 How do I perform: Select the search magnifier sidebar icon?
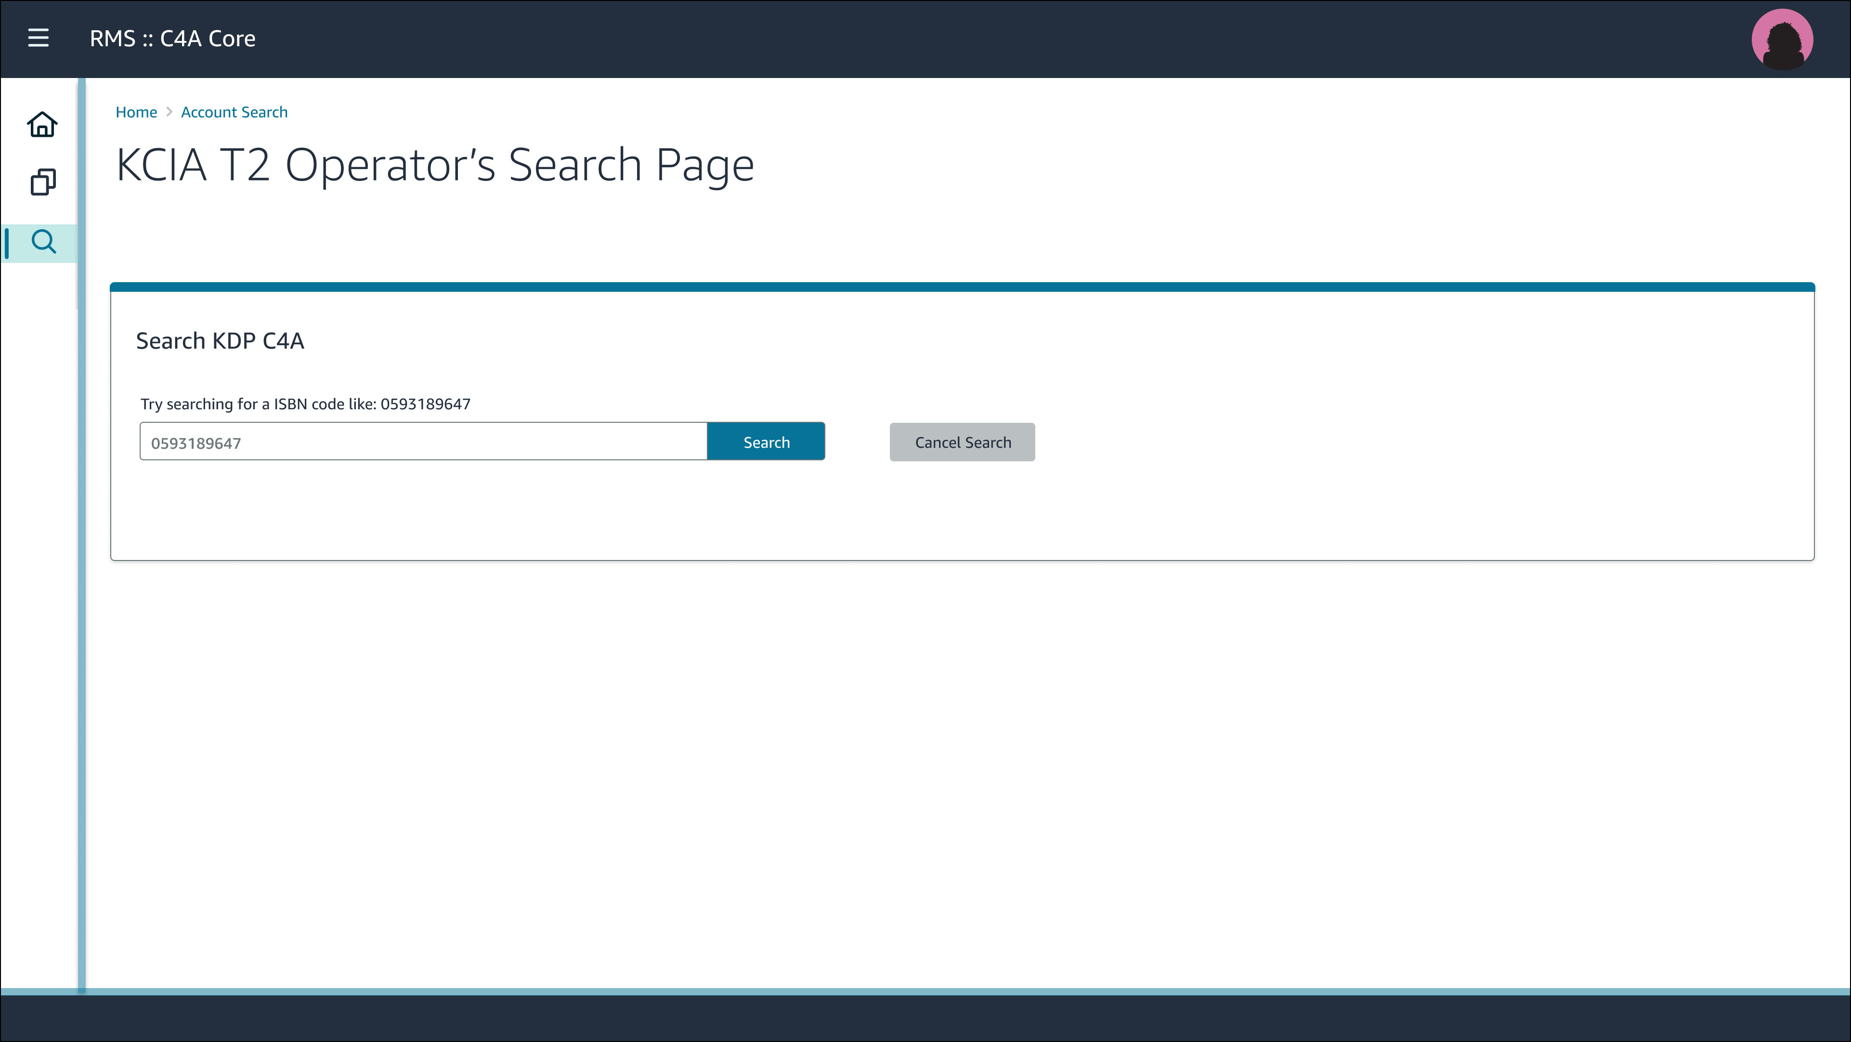tap(43, 242)
